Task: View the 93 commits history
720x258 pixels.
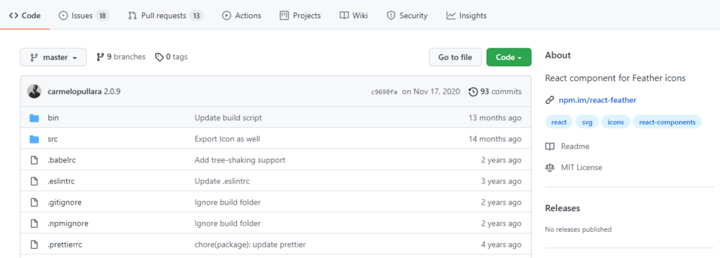Action: coord(495,91)
